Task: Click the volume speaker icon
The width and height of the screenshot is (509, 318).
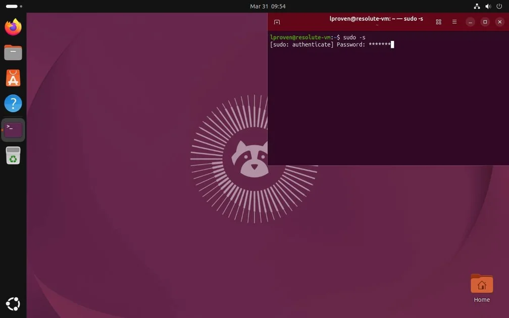Action: (488, 7)
